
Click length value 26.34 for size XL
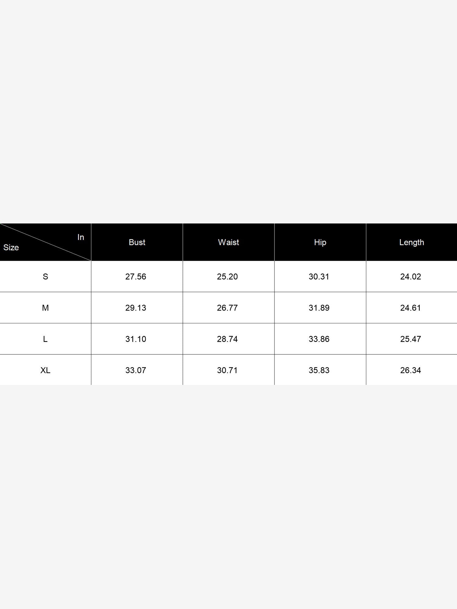click(x=410, y=370)
